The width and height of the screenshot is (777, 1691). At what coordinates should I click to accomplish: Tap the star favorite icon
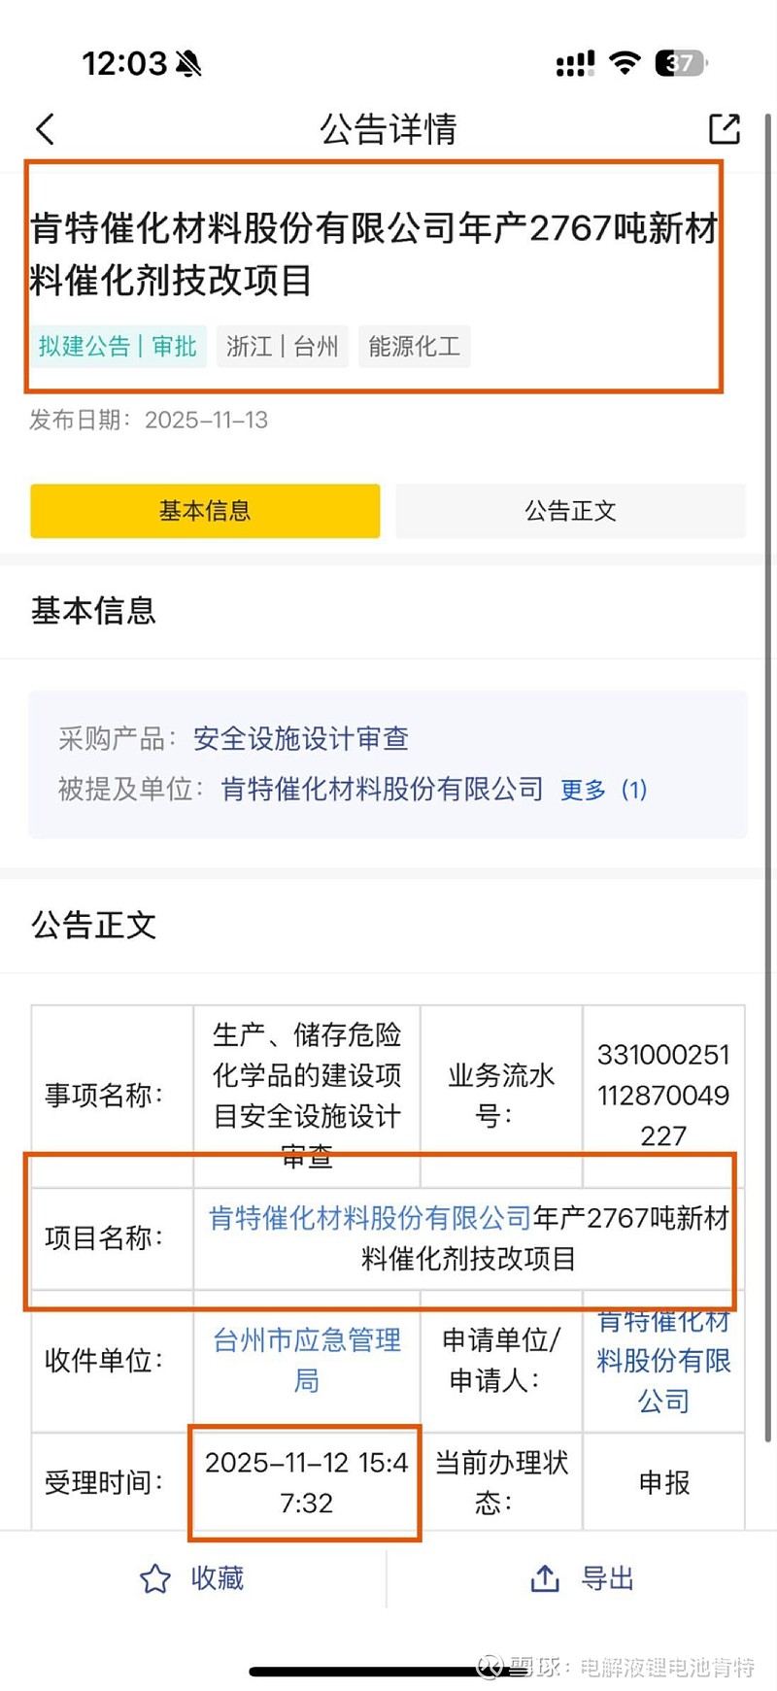coord(155,1578)
